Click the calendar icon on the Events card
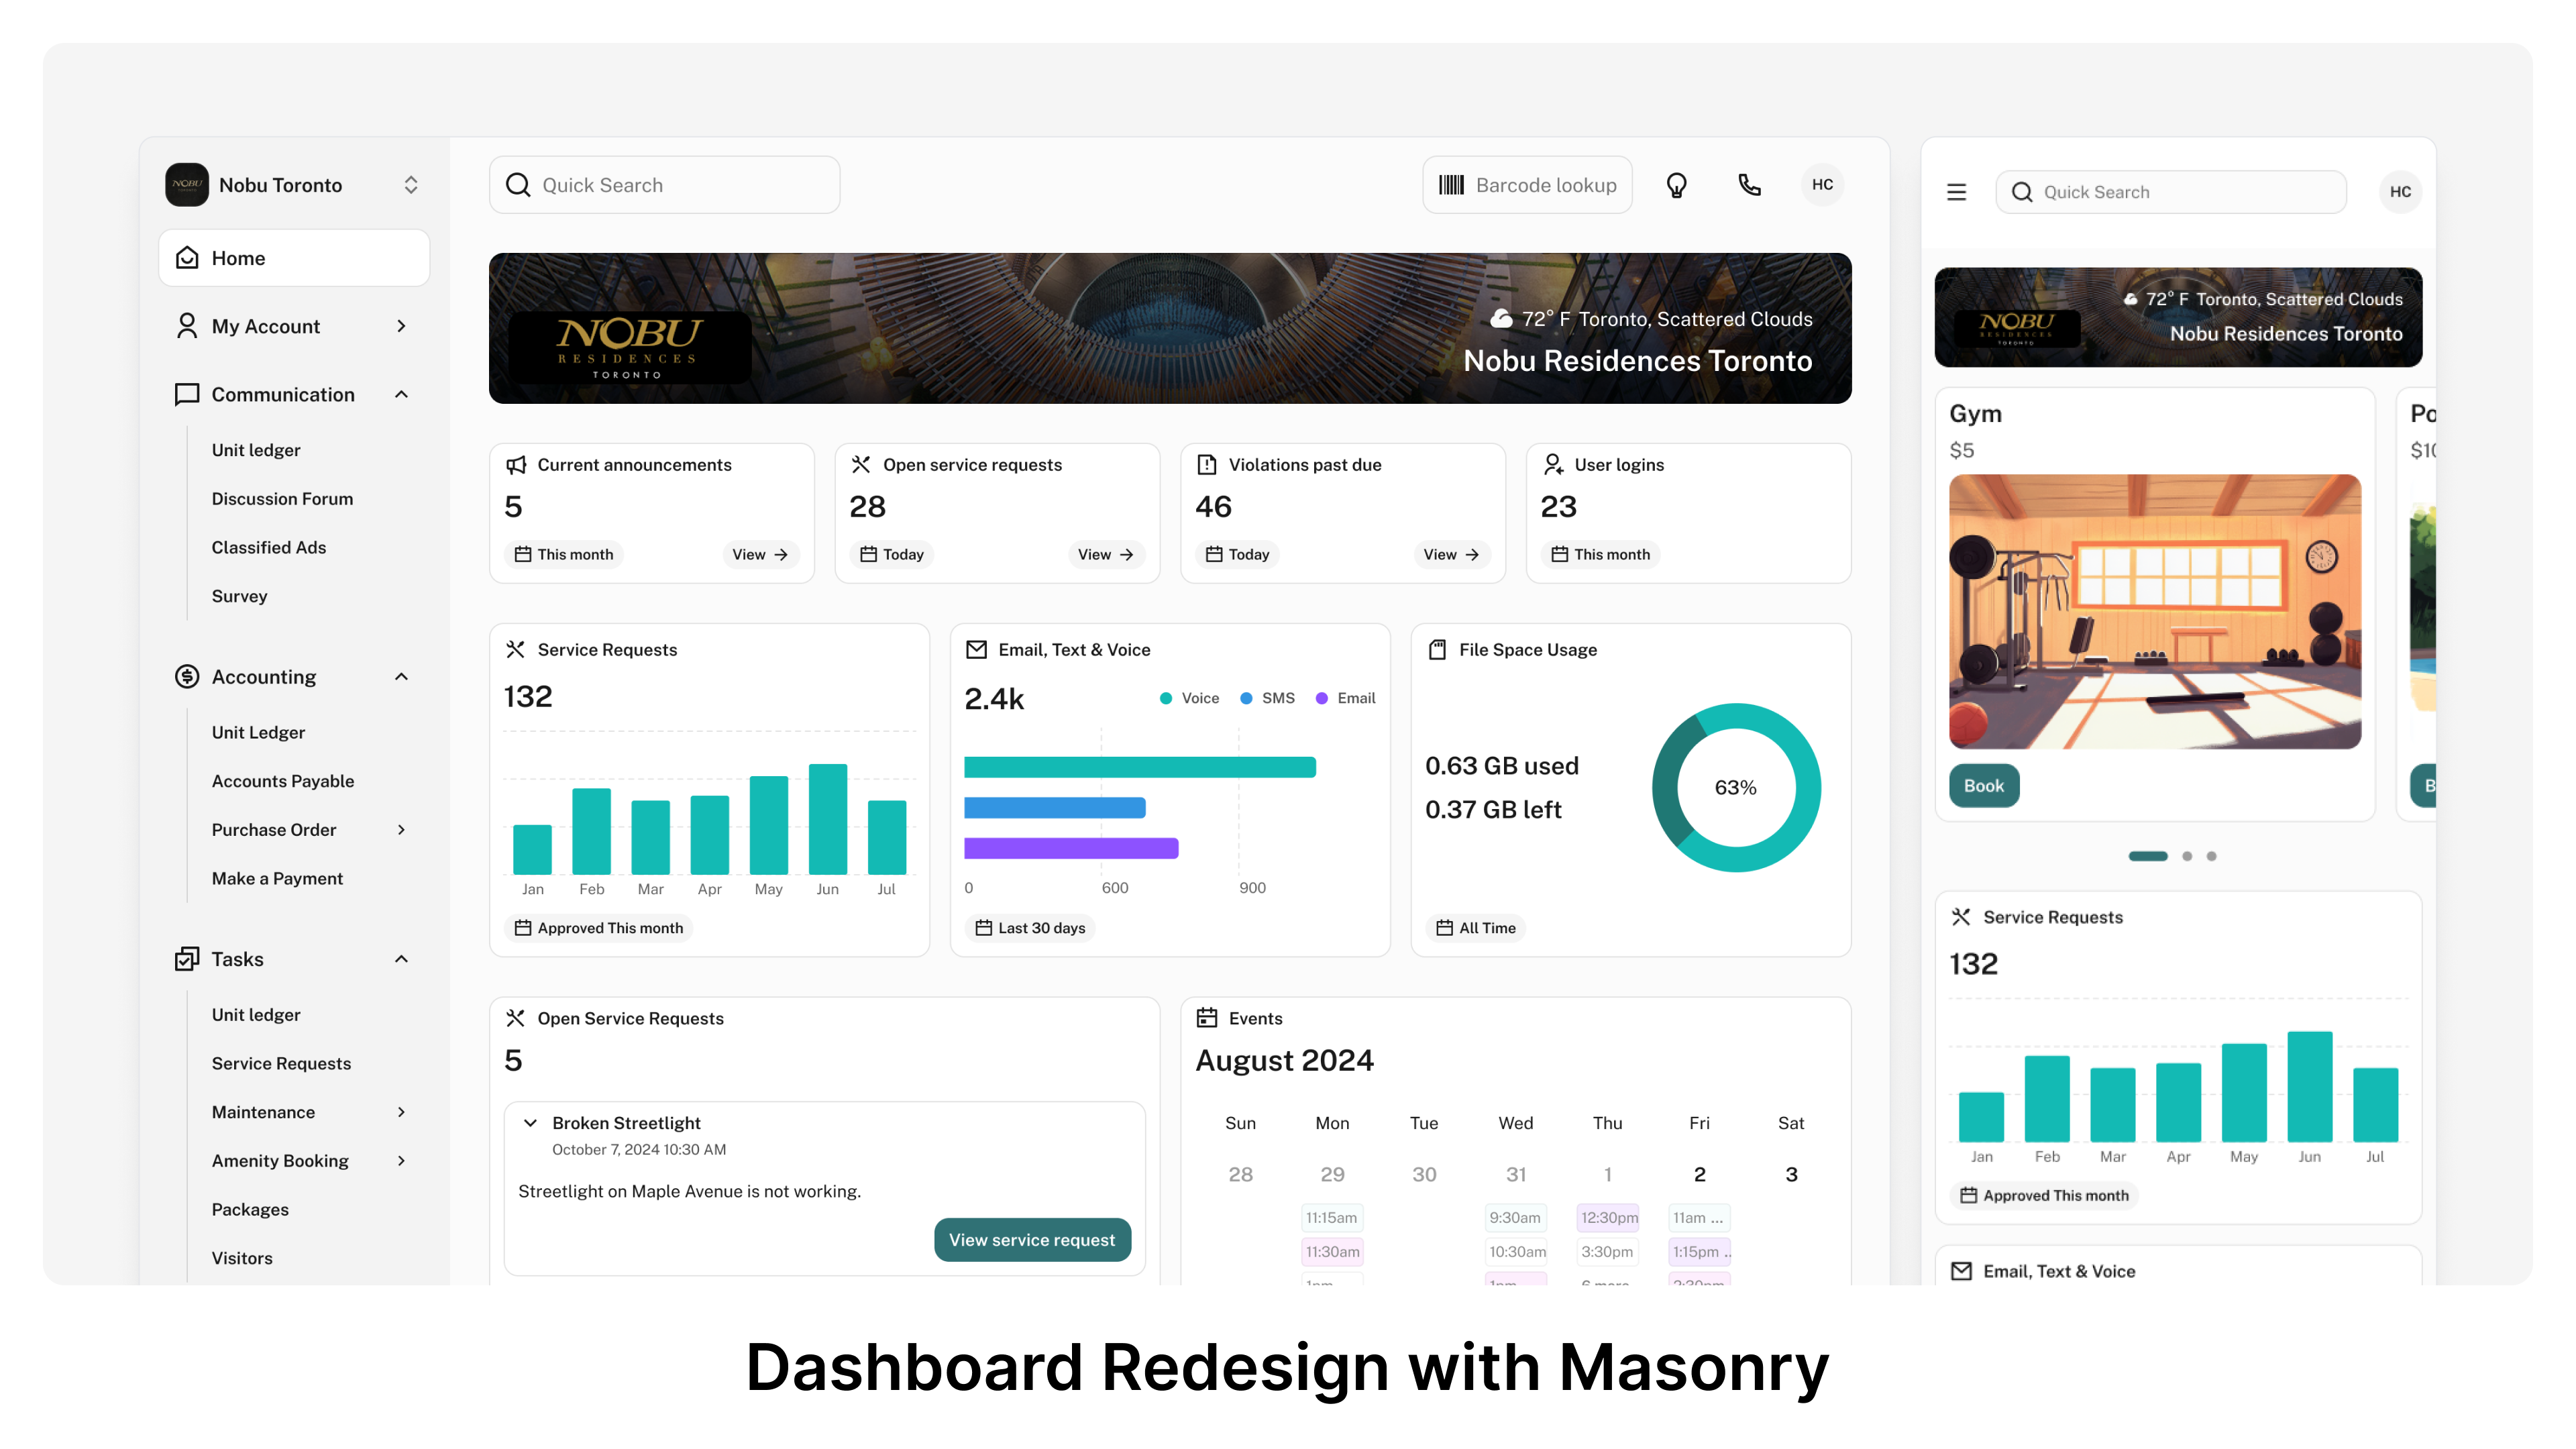The width and height of the screenshot is (2576, 1449). [x=1206, y=1017]
